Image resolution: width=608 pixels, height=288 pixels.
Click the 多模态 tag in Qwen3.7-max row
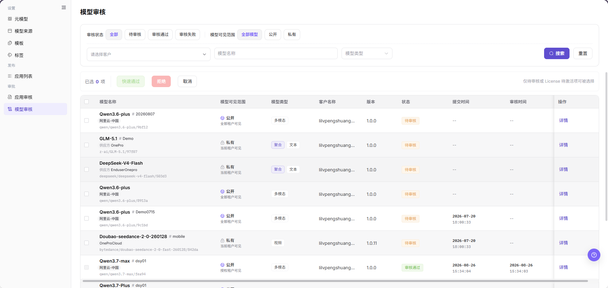280,267
